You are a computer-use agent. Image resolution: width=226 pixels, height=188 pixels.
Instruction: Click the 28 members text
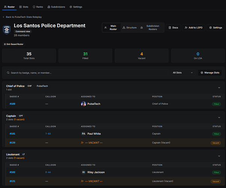pyautogui.click(x=22, y=35)
